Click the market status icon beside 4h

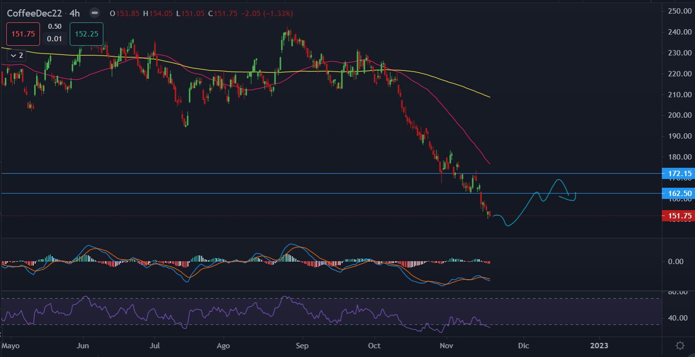(95, 13)
